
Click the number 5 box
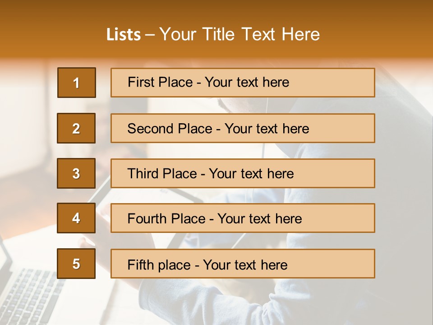(76, 263)
